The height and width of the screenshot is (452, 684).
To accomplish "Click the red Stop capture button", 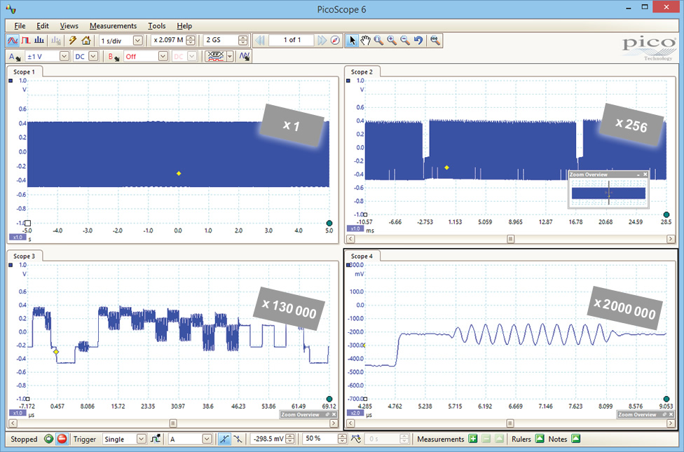I will click(62, 439).
